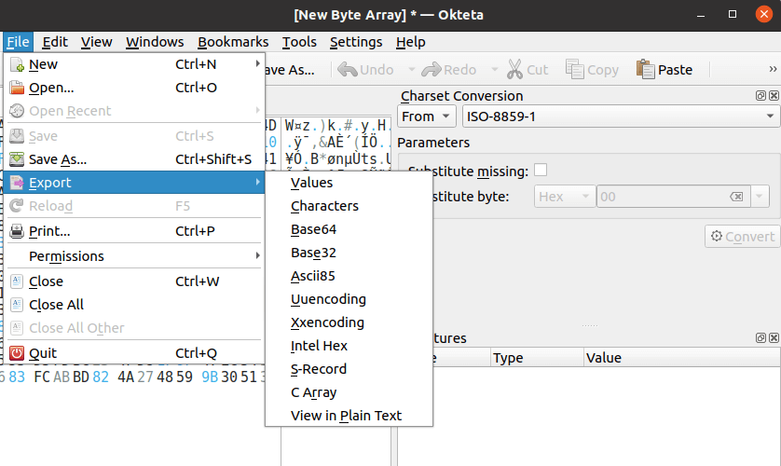Choose Open... from File menu
The width and height of the screenshot is (781, 466).
134,89
